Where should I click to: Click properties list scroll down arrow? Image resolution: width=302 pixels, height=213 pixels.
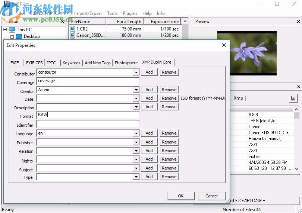(x=297, y=169)
